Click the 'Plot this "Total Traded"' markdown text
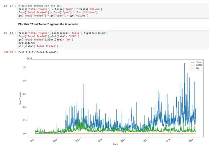This screenshot has width=209, height=145. 49,24
